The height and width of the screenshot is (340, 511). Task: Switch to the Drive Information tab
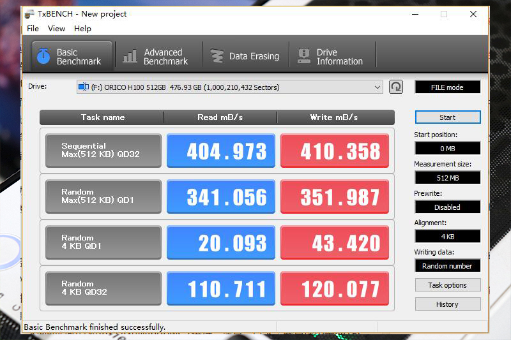pyautogui.click(x=332, y=56)
